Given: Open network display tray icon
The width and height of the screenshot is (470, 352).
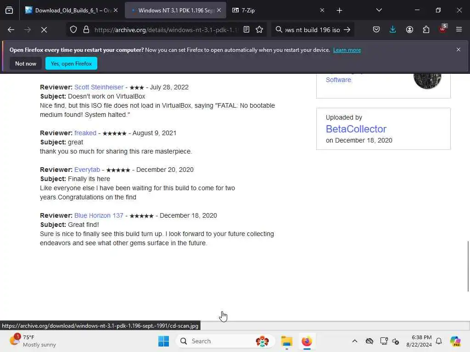Looking at the screenshot, I should (x=384, y=341).
